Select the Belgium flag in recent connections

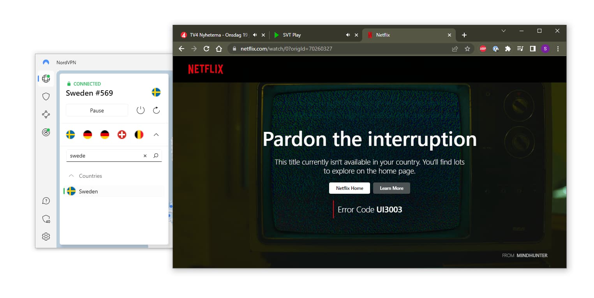coord(139,135)
